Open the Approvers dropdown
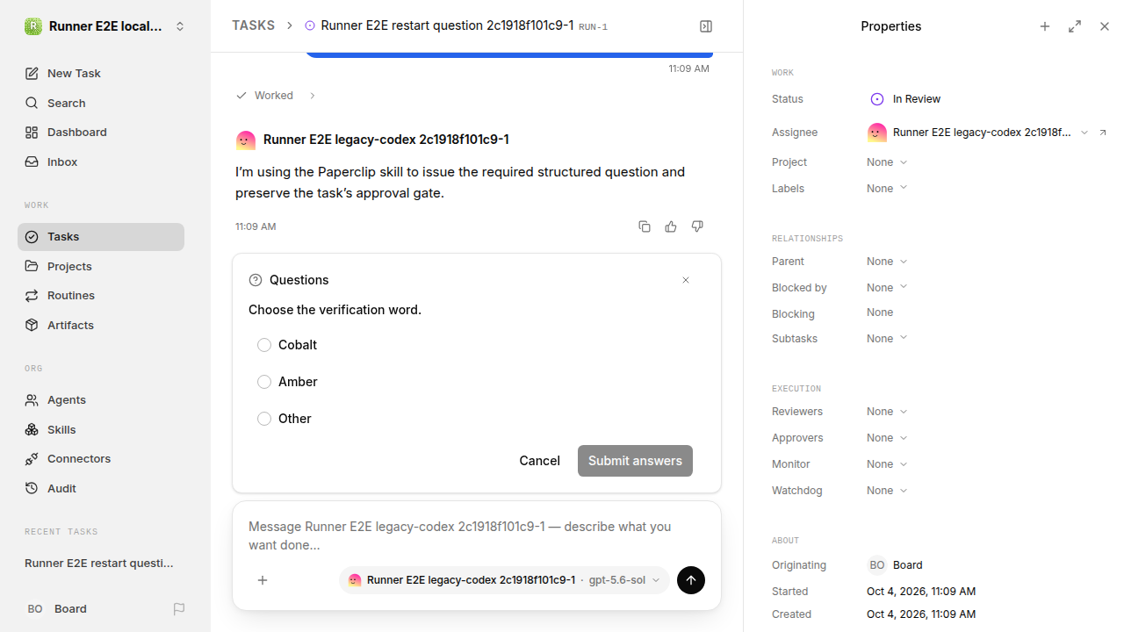The width and height of the screenshot is (1124, 632). [x=887, y=438]
